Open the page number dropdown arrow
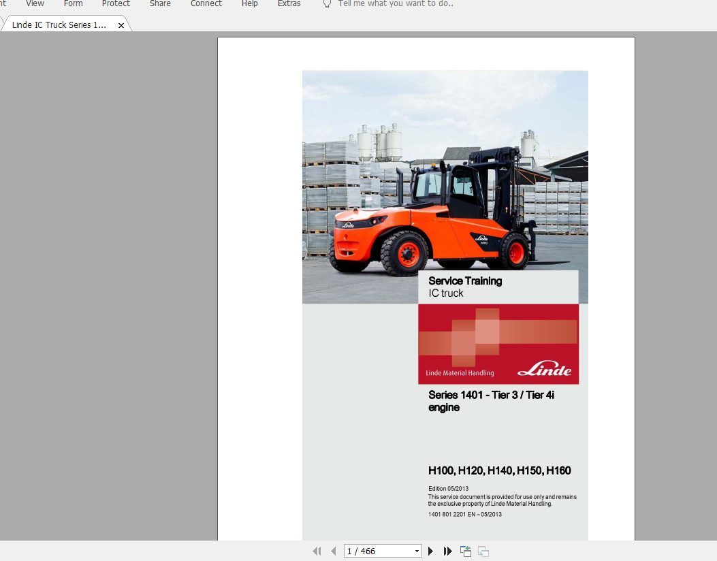 click(417, 551)
